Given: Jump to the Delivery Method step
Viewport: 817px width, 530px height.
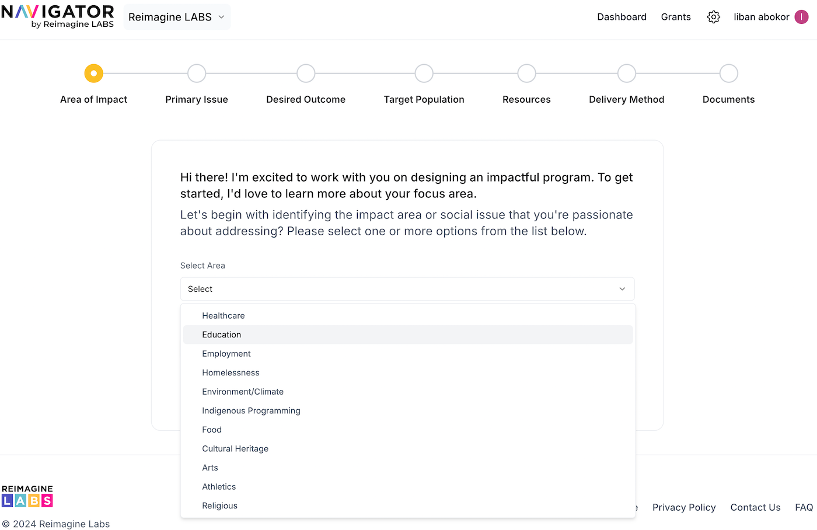Looking at the screenshot, I should pyautogui.click(x=627, y=74).
